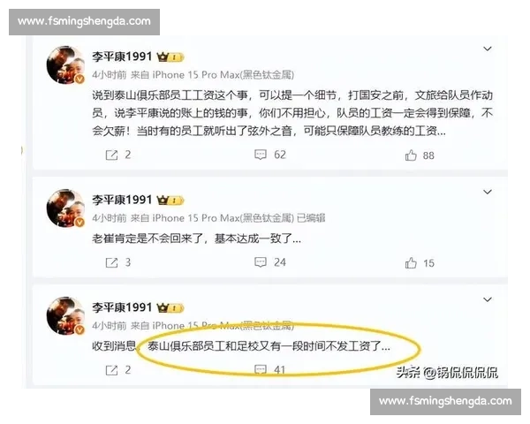Image resolution: width=530 pixels, height=424 pixels.
Task: Click avatar on the third post
Action: coord(65,316)
